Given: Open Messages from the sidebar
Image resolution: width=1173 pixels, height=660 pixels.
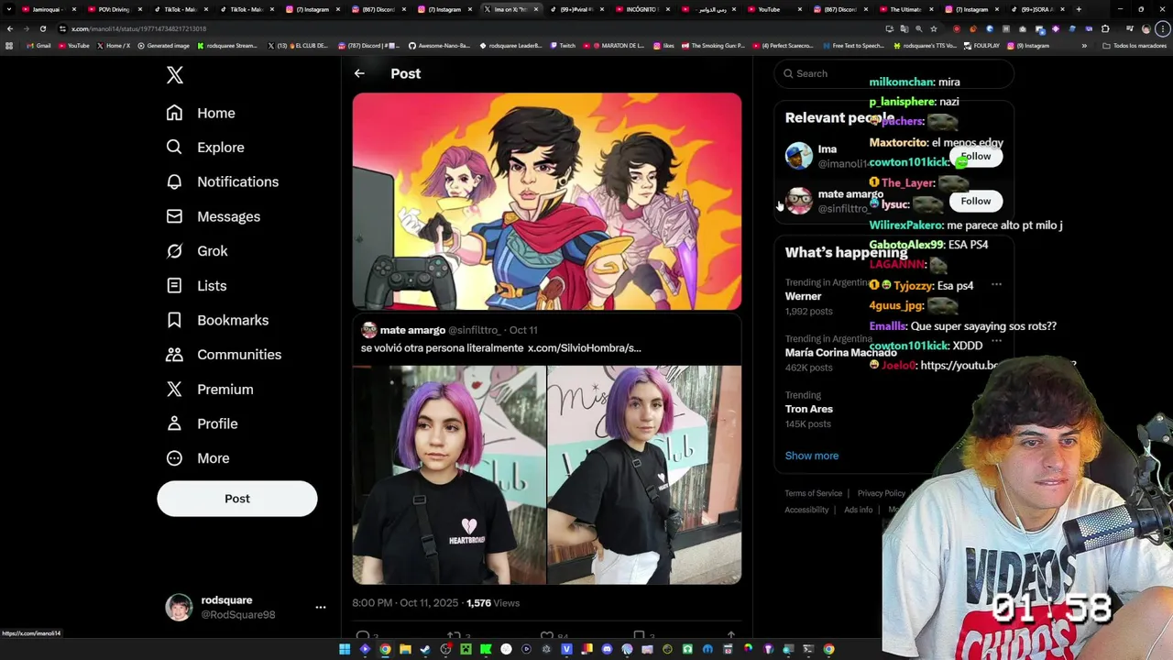Looking at the screenshot, I should click(213, 216).
